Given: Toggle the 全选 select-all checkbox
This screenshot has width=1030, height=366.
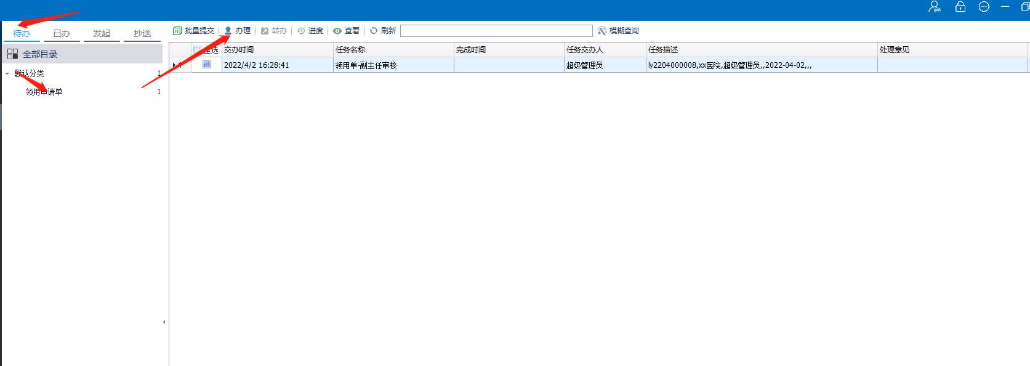Looking at the screenshot, I should tap(198, 50).
